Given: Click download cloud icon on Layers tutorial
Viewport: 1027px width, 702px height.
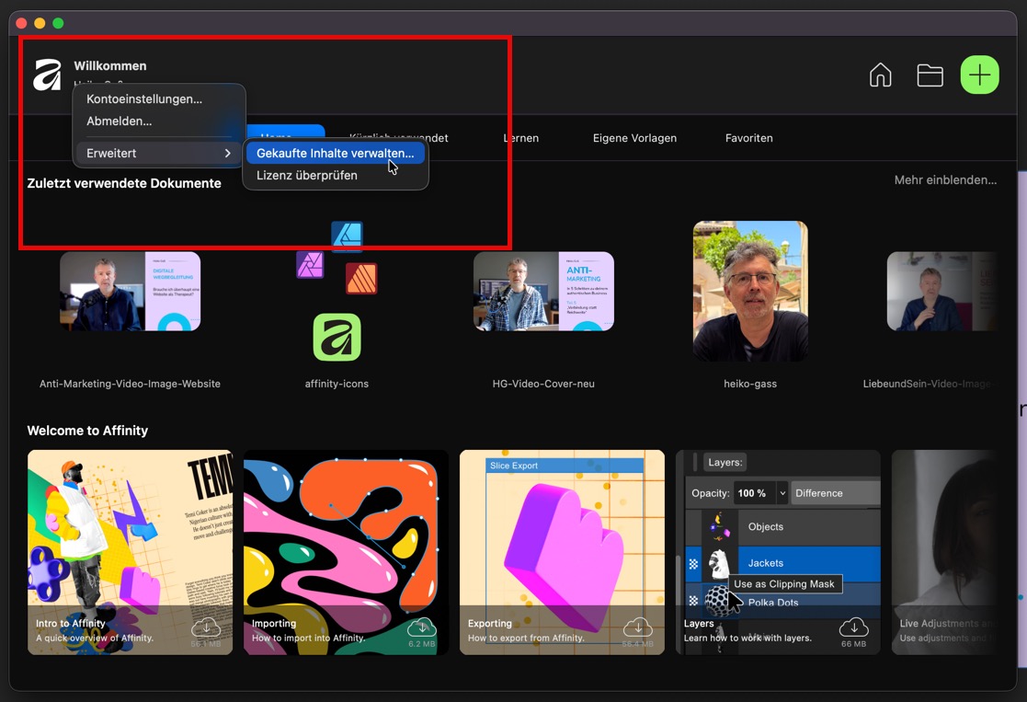Looking at the screenshot, I should 853,627.
